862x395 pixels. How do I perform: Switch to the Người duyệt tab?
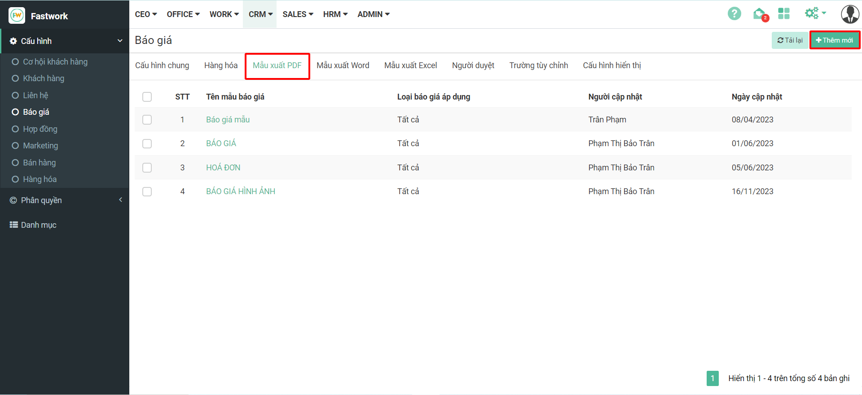click(x=473, y=65)
